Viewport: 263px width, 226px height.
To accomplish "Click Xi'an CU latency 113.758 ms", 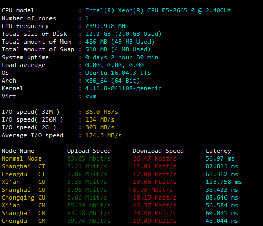I will point(224,182).
